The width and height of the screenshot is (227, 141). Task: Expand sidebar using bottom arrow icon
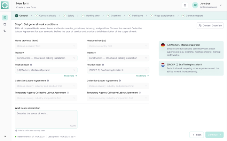(x=5, y=136)
